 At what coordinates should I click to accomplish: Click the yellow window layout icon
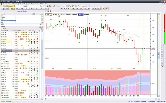point(99,9)
